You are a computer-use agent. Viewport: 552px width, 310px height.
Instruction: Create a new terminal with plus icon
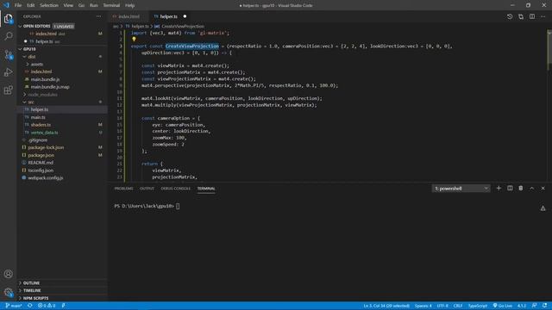coord(499,189)
